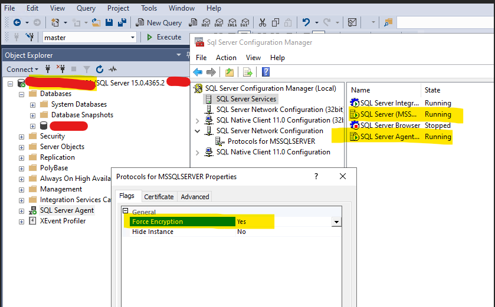The image size is (495, 307).
Task: Open the Connect dropdown in Object Explorer
Action: pos(22,69)
